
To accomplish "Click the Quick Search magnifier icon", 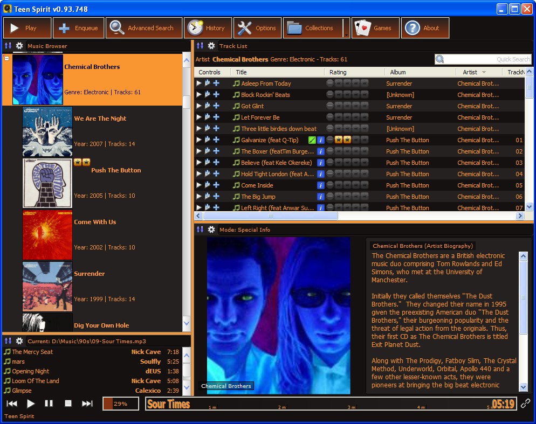I will pos(440,59).
